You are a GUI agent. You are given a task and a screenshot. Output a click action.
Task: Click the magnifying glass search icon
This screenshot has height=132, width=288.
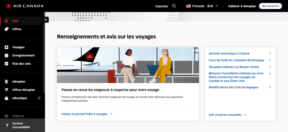[174, 6]
